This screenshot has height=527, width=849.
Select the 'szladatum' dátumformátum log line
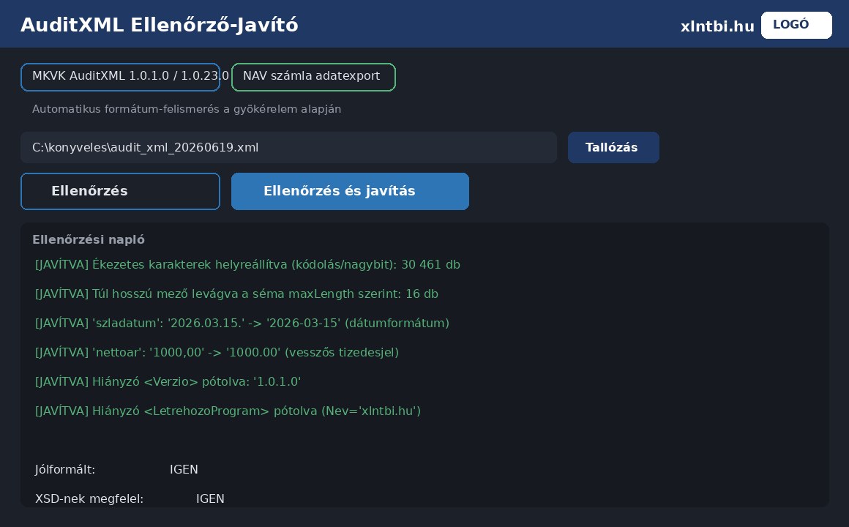(242, 323)
